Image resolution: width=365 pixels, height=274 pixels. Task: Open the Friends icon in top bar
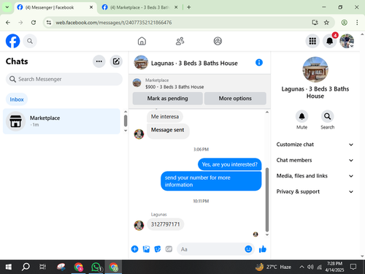point(180,41)
